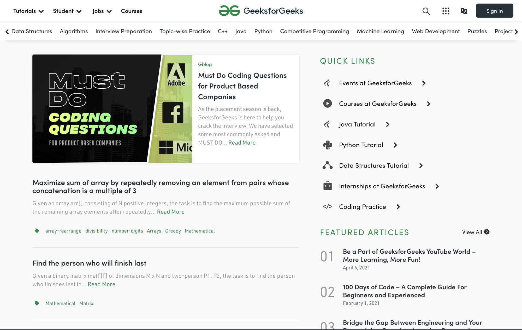Click the Internships briefcase icon

point(327,186)
